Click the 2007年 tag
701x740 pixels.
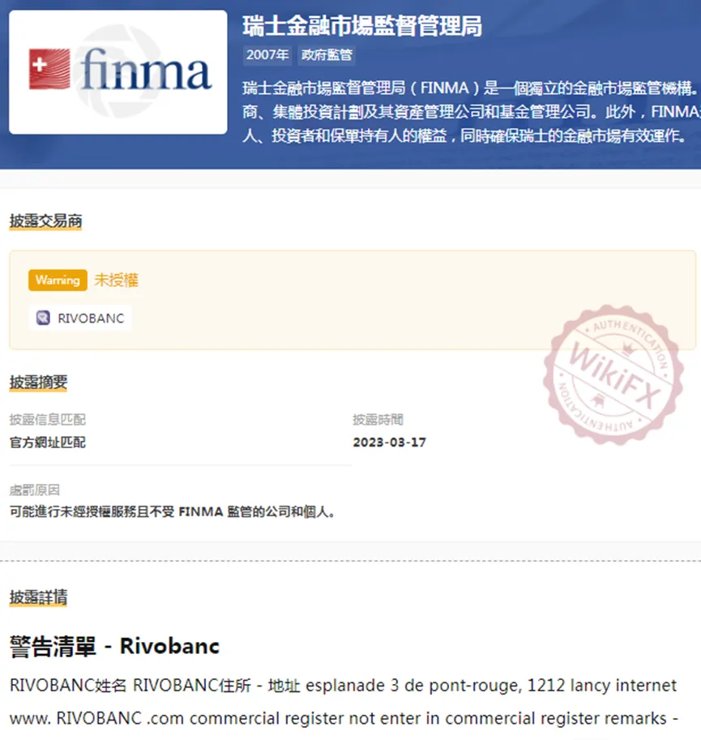[x=267, y=55]
